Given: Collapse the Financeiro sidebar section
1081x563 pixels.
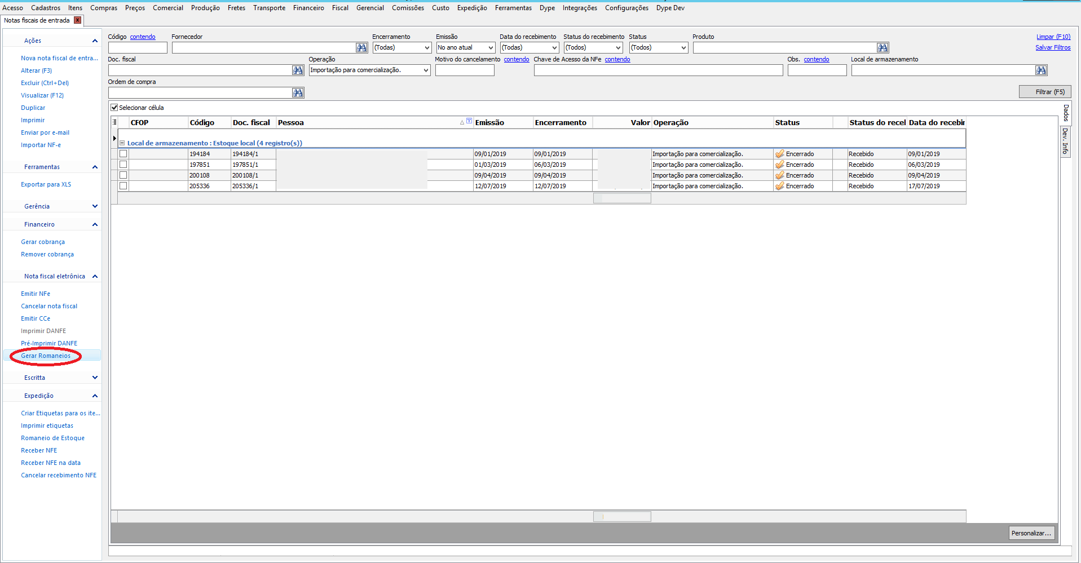Looking at the screenshot, I should click(95, 224).
